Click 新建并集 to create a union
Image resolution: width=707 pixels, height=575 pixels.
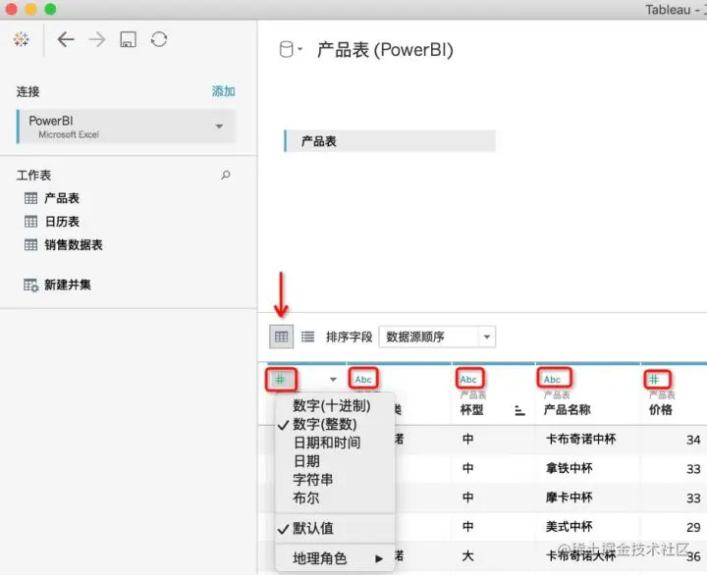(68, 285)
